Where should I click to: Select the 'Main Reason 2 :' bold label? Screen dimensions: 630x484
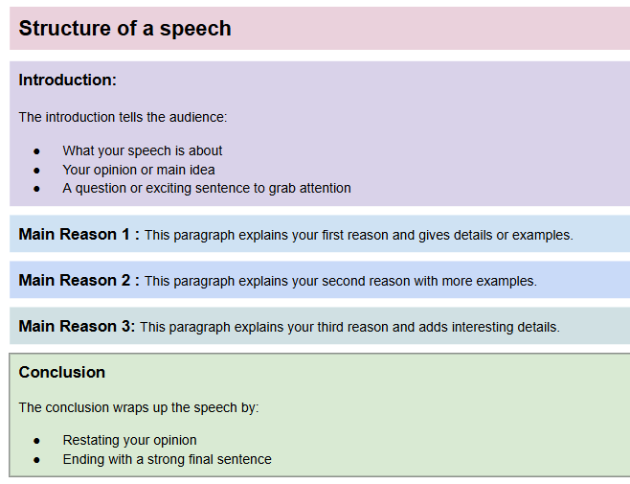(79, 280)
